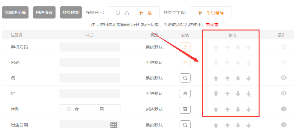294x128 pixels.
Task: Toggle required 否 button for 名 row
Action: pos(185,78)
